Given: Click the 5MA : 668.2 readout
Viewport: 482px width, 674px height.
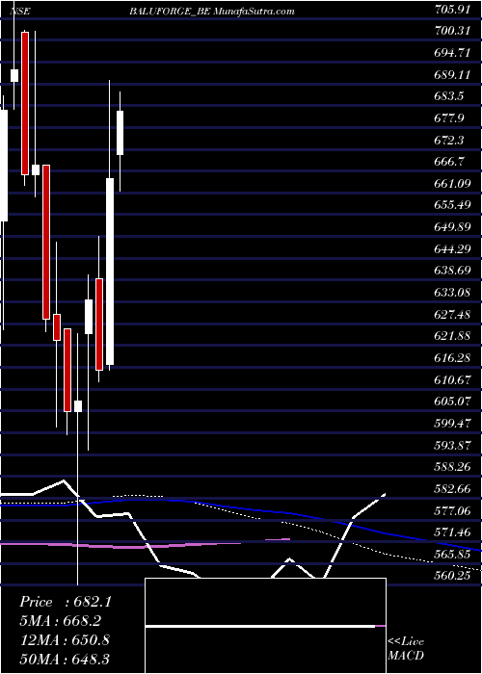Looking at the screenshot, I should (60, 621).
